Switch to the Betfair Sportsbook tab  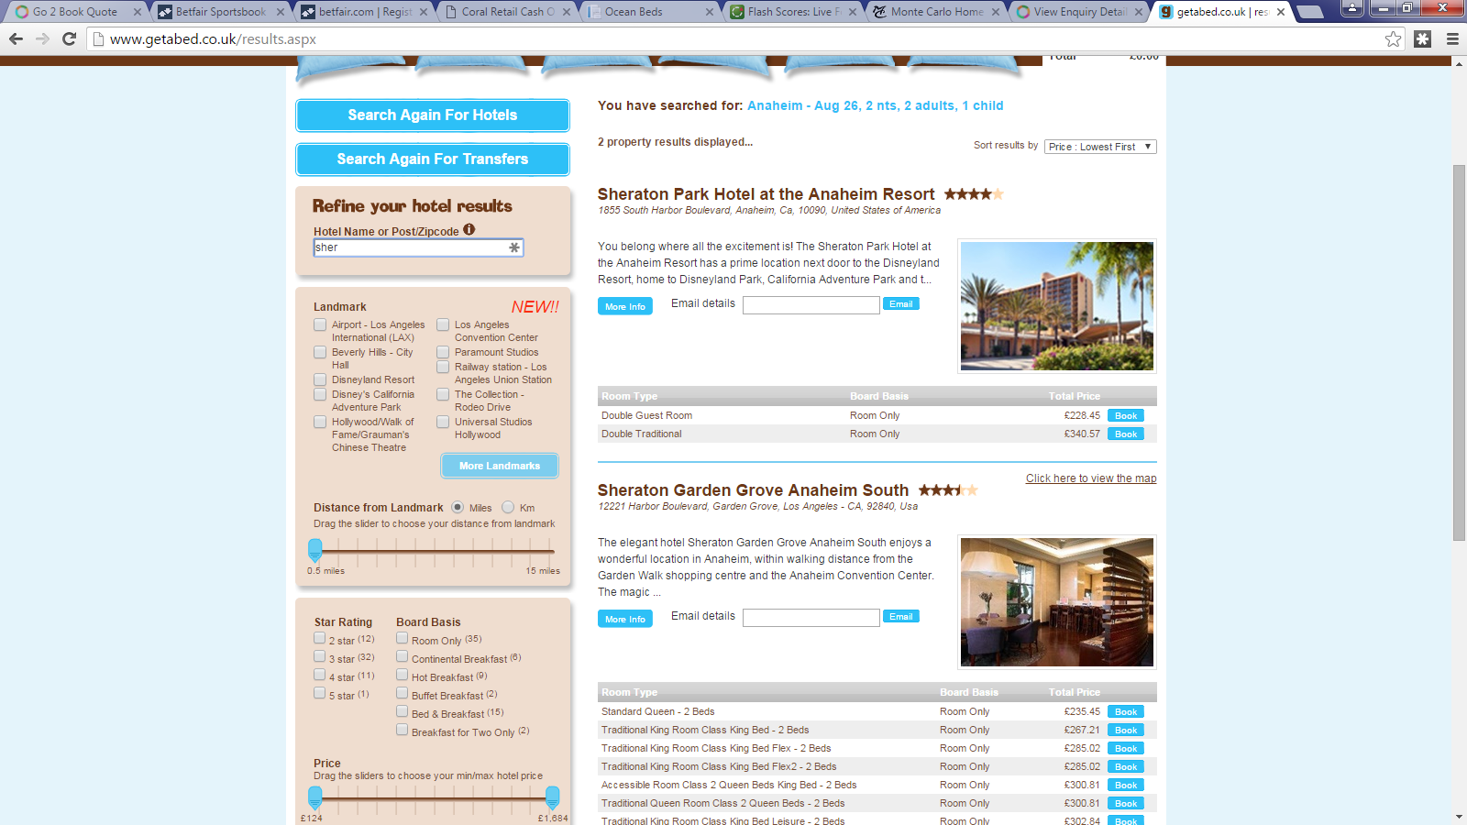(x=221, y=12)
